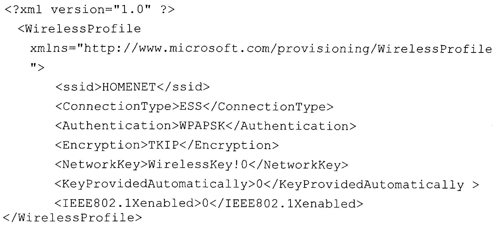Click the closing KeyProvidedAutomatically tag
The image size is (500, 229).
pyautogui.click(x=371, y=184)
